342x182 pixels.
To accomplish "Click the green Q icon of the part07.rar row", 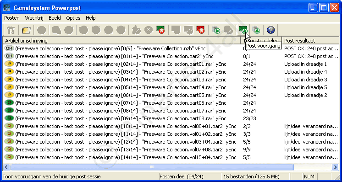I will tap(9, 111).
